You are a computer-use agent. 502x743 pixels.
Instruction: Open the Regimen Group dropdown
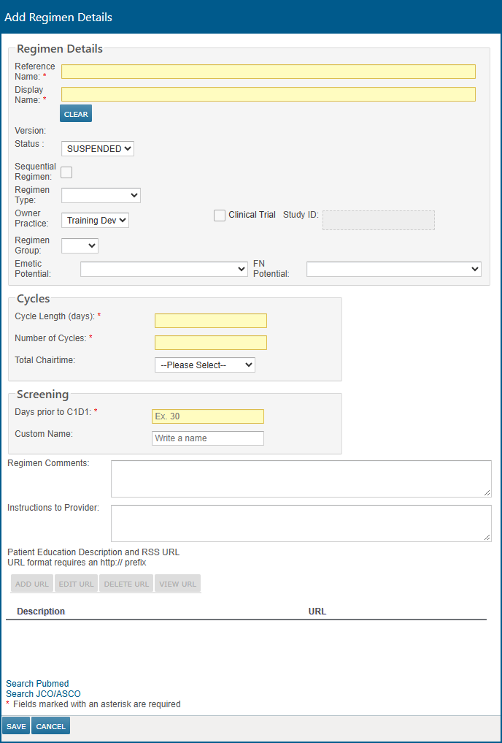pyautogui.click(x=80, y=245)
